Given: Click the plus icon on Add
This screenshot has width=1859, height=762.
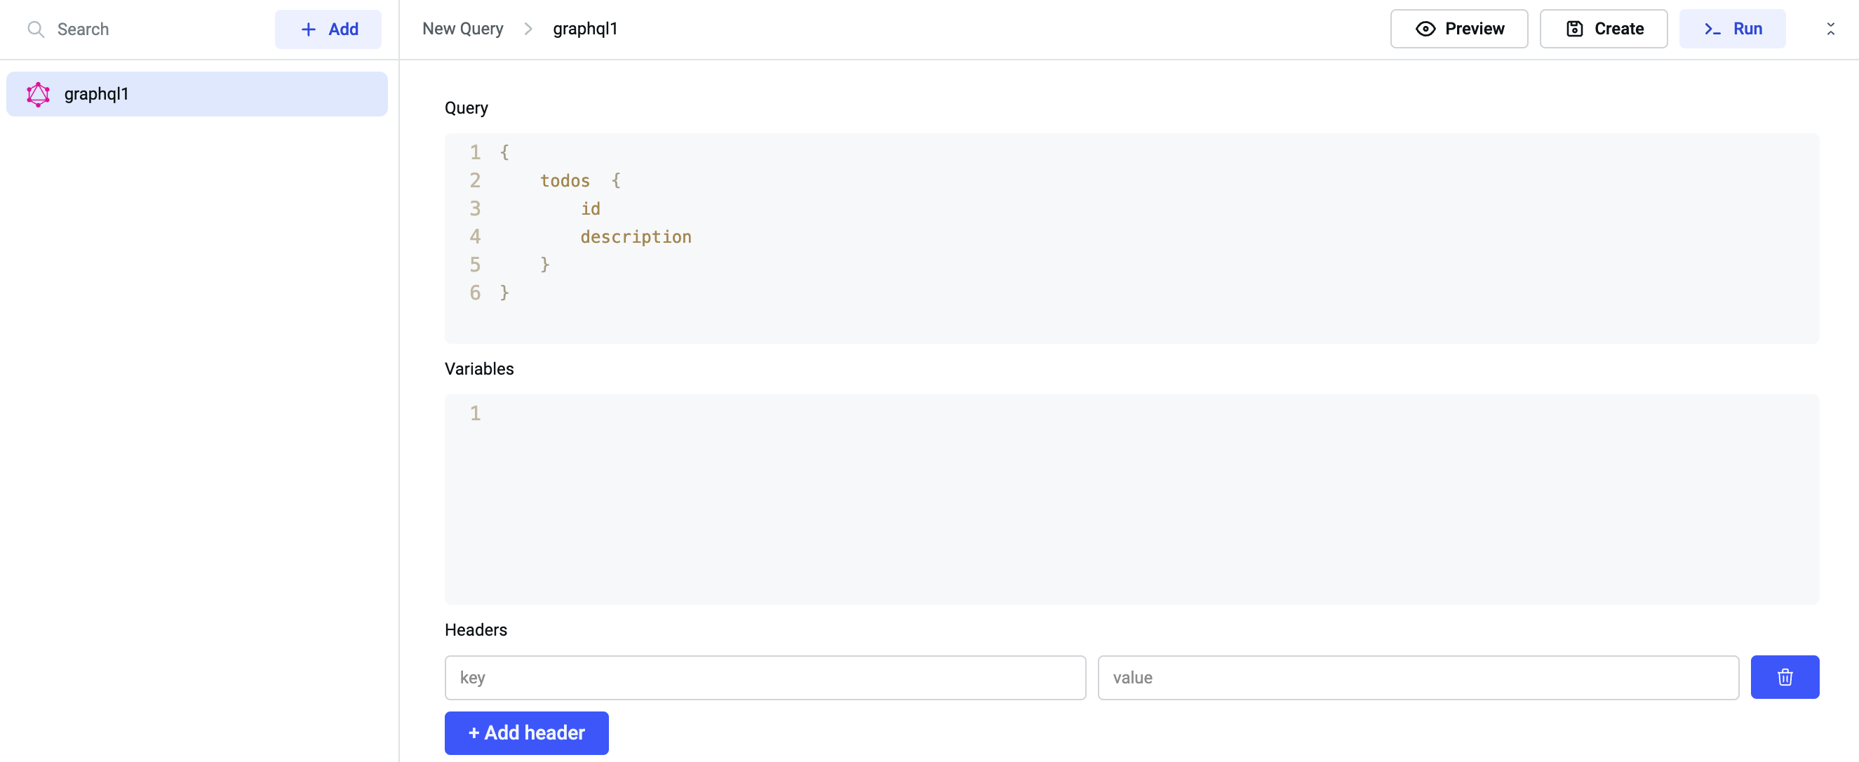Looking at the screenshot, I should pyautogui.click(x=308, y=29).
